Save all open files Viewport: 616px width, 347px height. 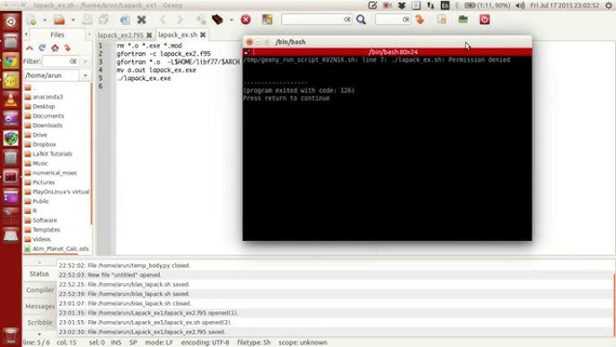pos(104,20)
